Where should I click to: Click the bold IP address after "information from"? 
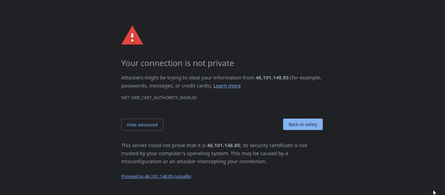click(x=272, y=78)
